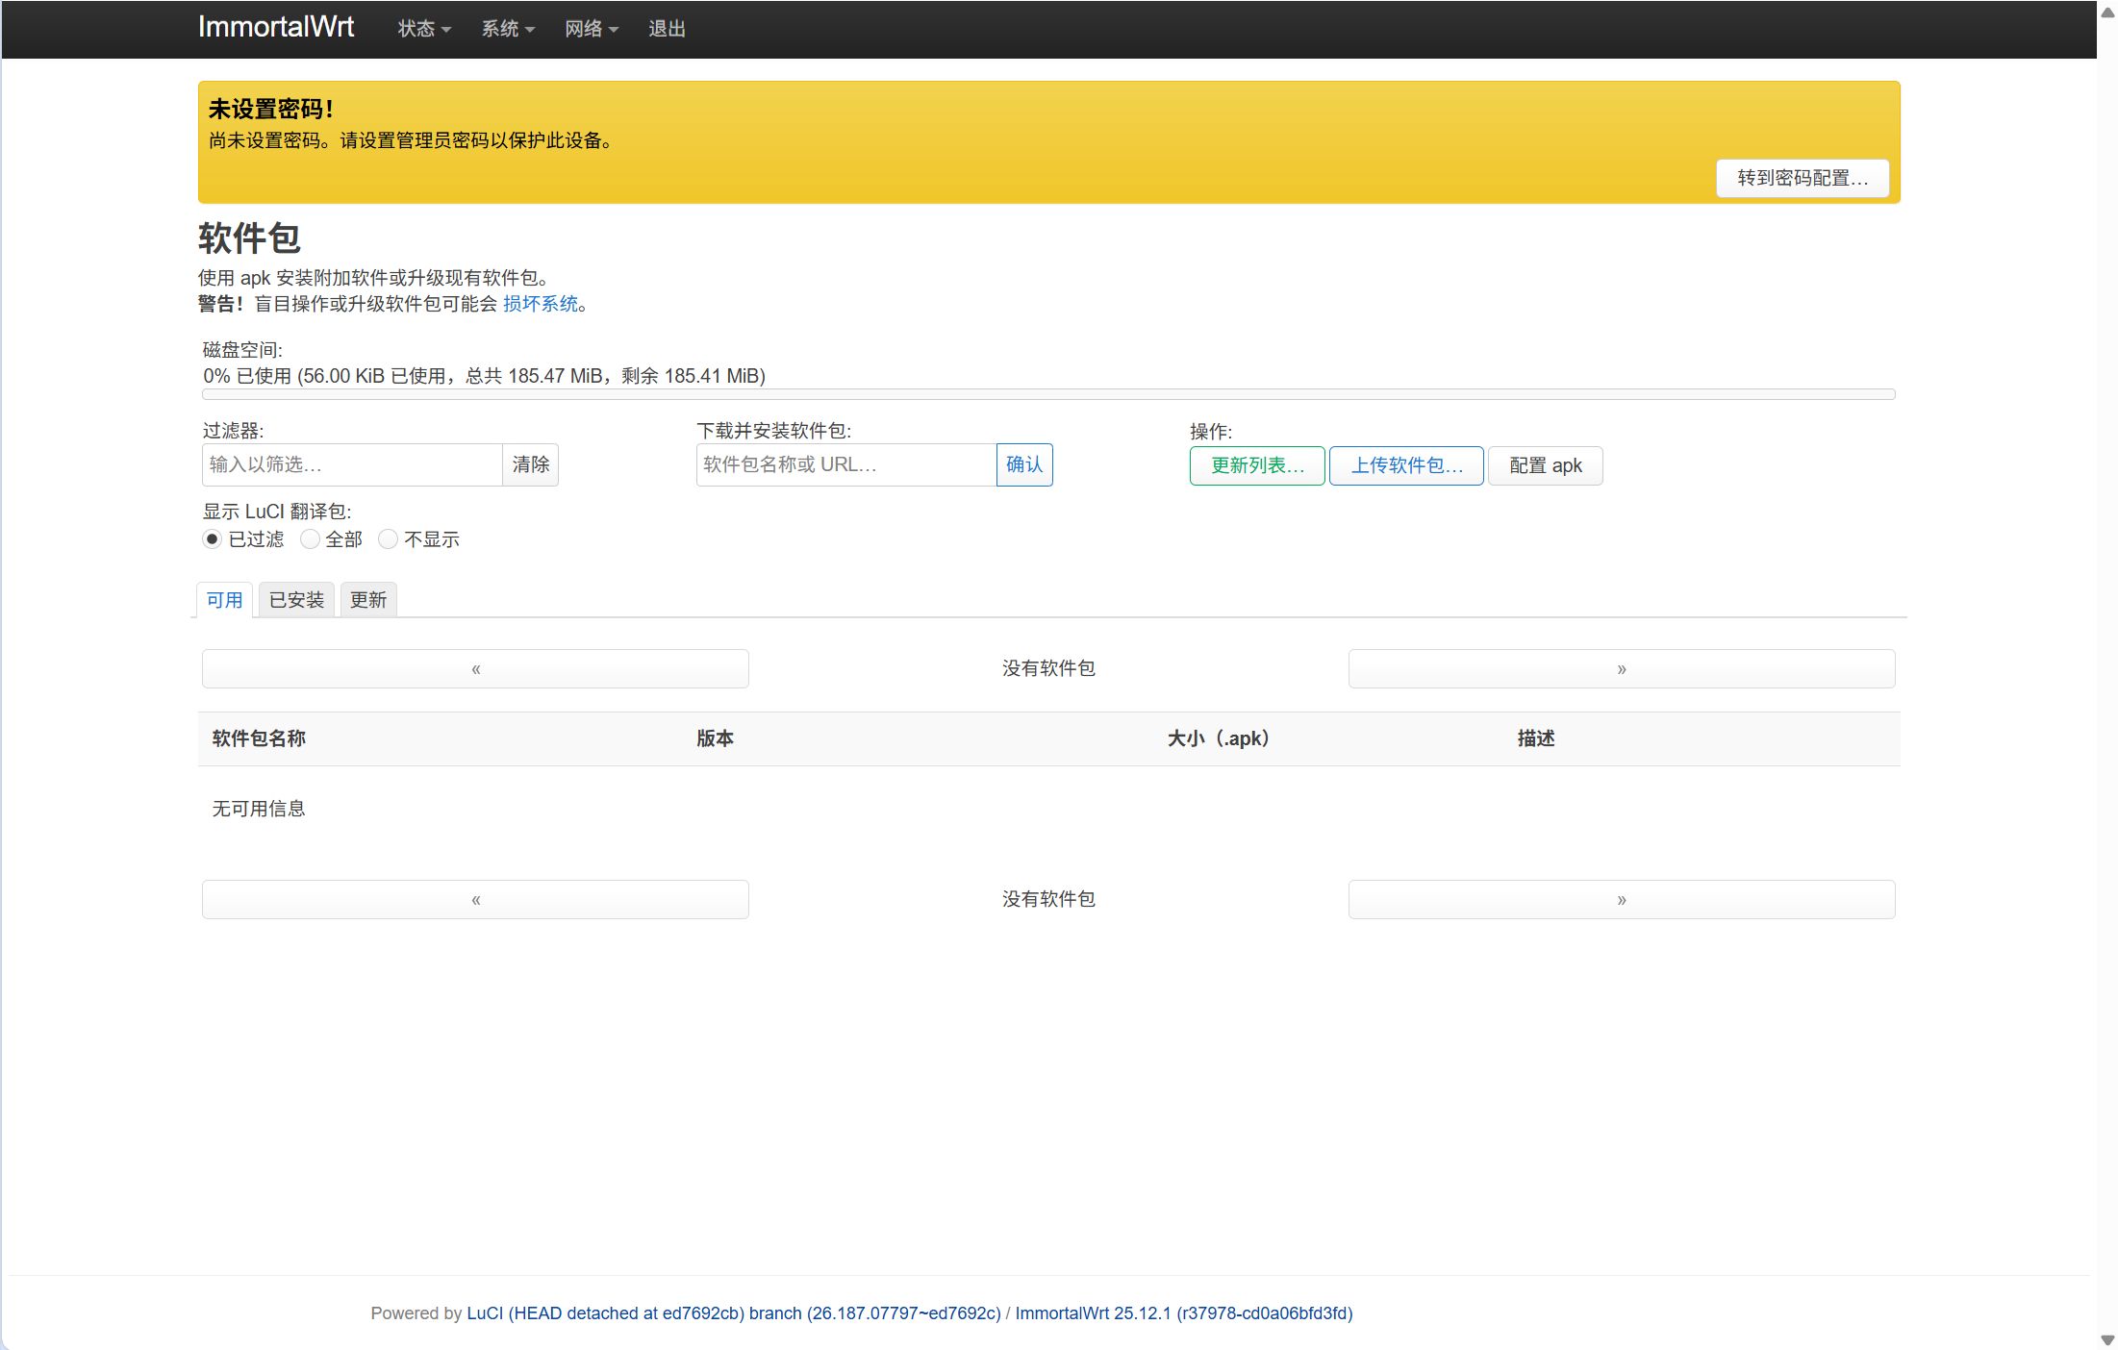Click the top previous page « button
This screenshot has height=1350, width=2118.
475,668
